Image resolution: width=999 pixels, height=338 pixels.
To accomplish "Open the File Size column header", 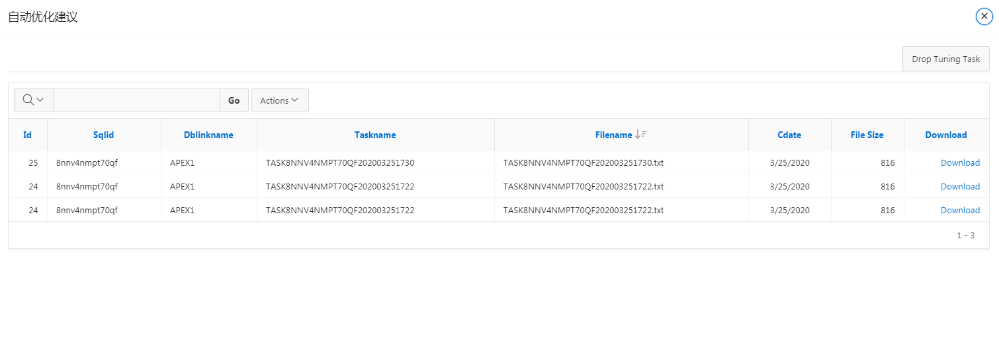I will [867, 135].
